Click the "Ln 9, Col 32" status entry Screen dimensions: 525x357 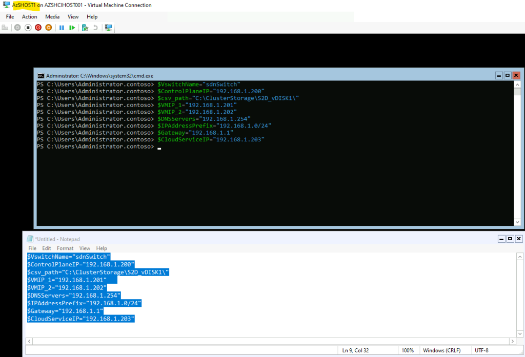coord(355,350)
